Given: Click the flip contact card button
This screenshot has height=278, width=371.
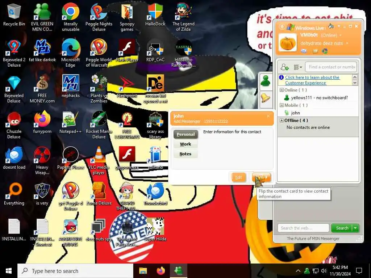Looking at the screenshot, I should (x=261, y=177).
